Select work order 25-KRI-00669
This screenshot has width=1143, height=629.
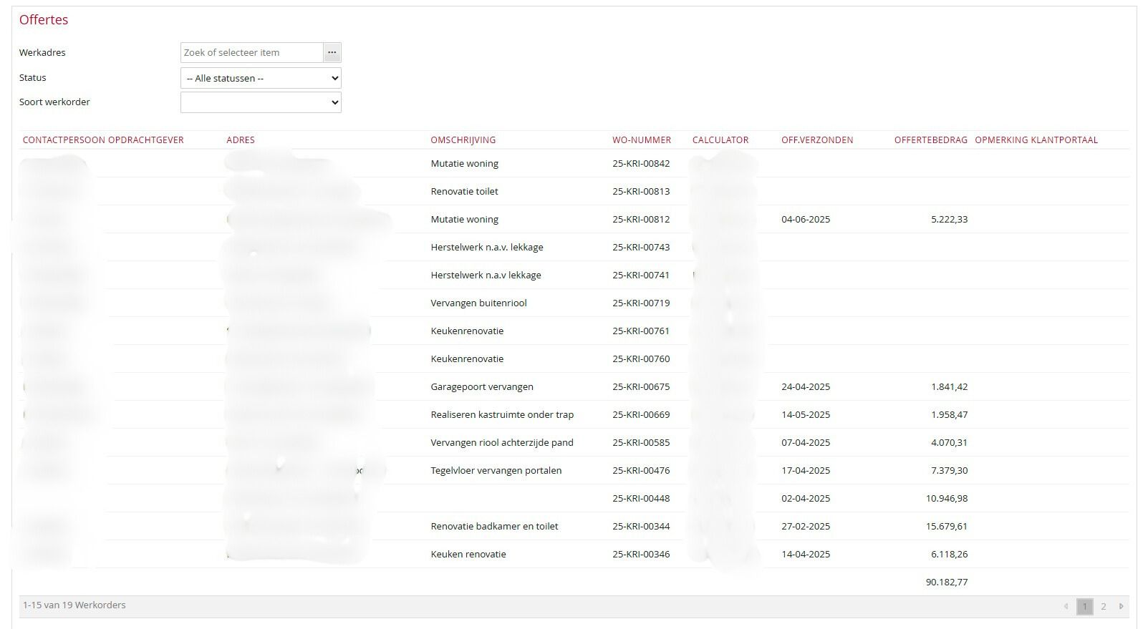point(641,415)
